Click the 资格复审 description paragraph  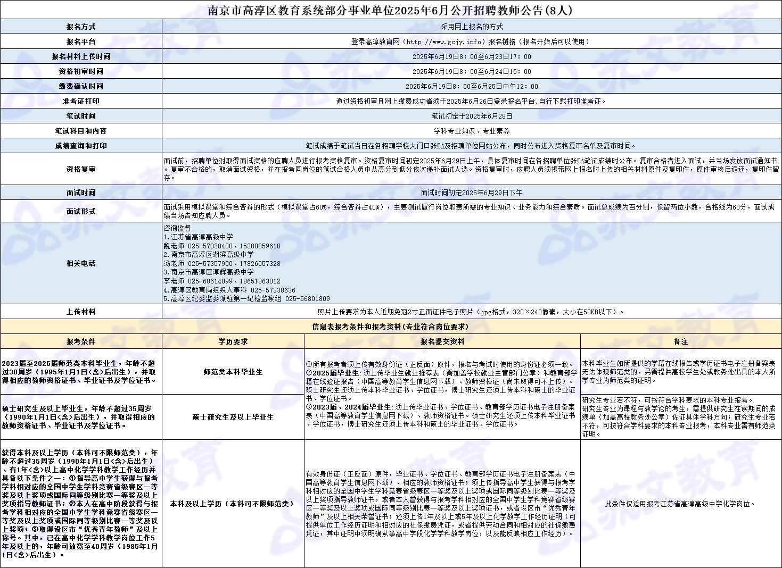472,169
